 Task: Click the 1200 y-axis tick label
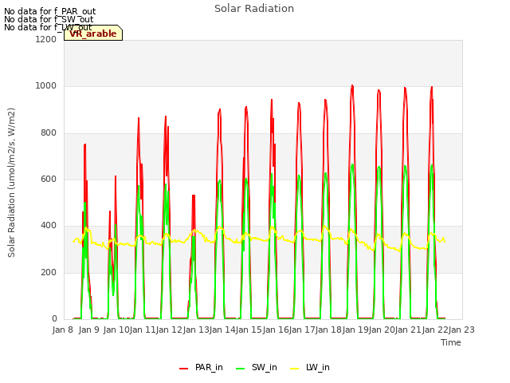point(46,39)
